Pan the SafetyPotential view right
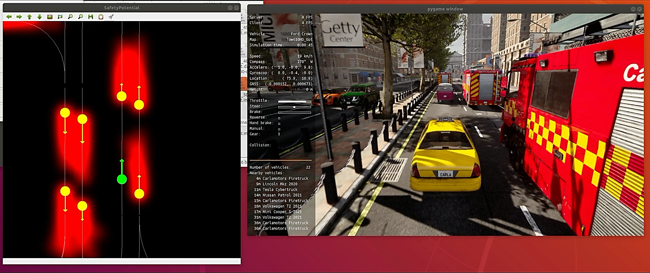This screenshot has height=273, width=650. (x=19, y=17)
